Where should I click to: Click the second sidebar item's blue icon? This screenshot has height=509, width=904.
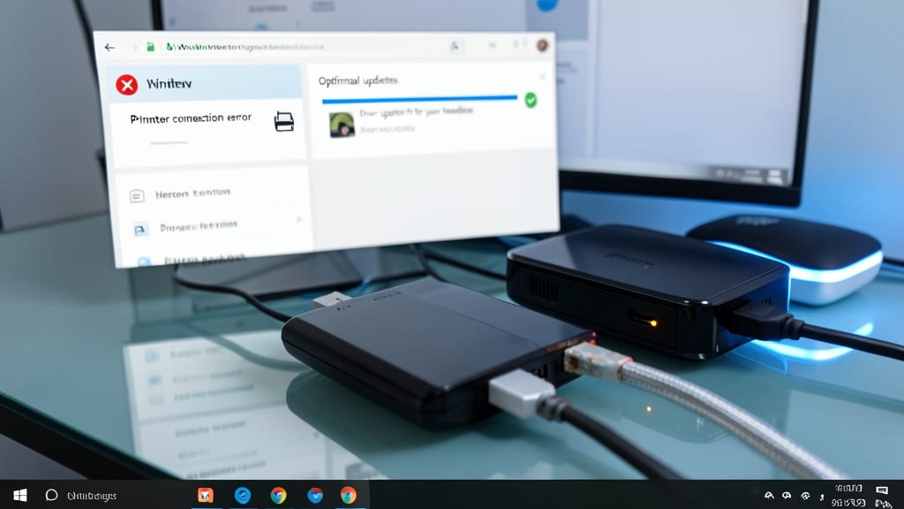click(x=139, y=230)
